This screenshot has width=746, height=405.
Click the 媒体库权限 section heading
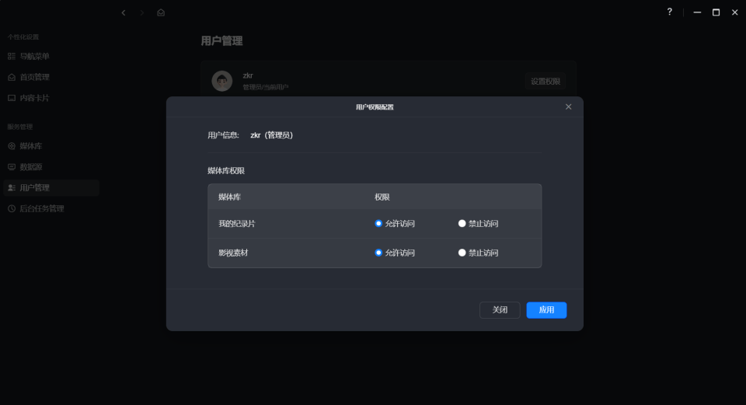(x=226, y=171)
